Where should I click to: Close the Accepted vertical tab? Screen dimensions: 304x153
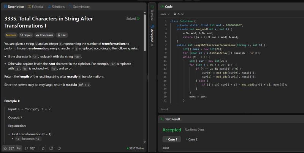[152, 45]
